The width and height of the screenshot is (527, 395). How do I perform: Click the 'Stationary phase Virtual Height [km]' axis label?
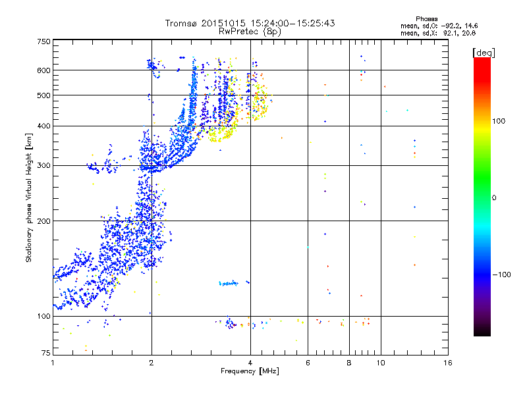(x=29, y=197)
